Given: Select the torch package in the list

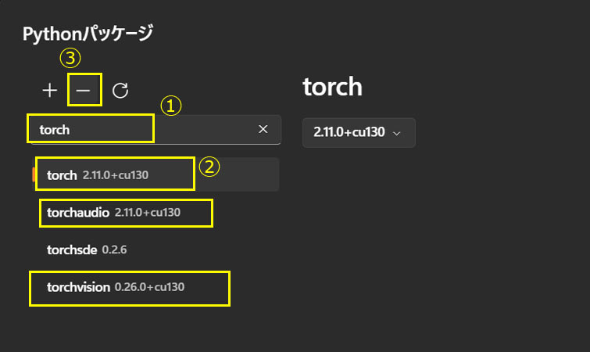Looking at the screenshot, I should point(62,174).
